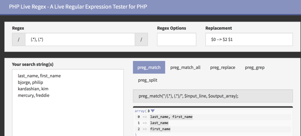Place cursor on 'mercury, freddie' line
The image size is (301, 136).
coord(34,96)
